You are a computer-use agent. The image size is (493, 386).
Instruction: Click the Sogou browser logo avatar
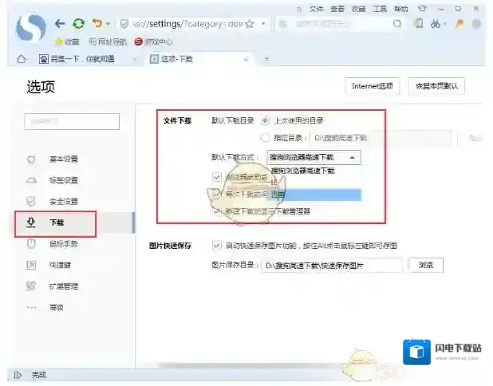pos(31,27)
